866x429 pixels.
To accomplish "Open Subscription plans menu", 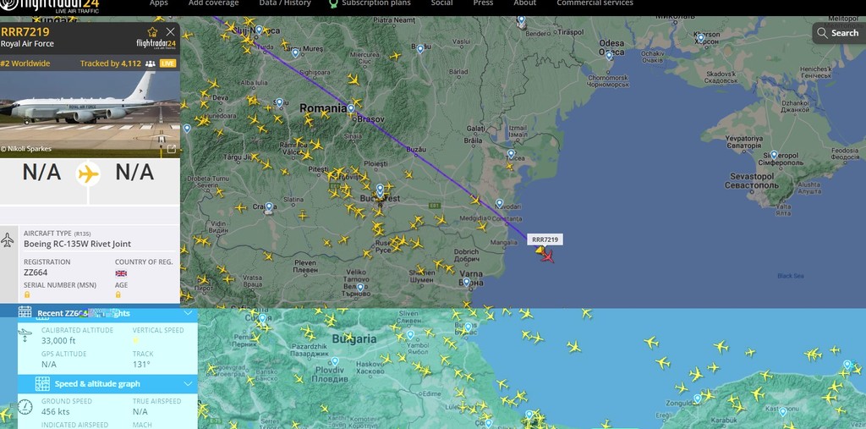I will [376, 3].
